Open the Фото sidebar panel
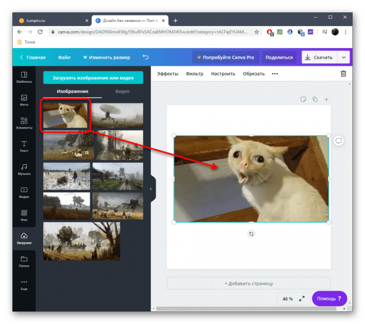The height and width of the screenshot is (324, 365). click(x=24, y=100)
